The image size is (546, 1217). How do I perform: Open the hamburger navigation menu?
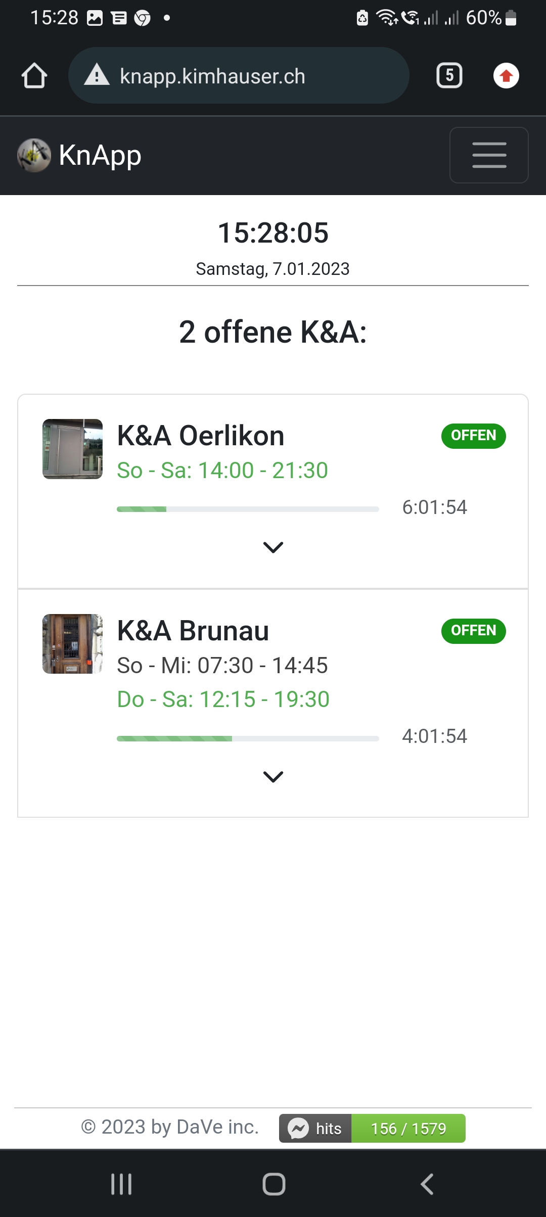pyautogui.click(x=489, y=155)
